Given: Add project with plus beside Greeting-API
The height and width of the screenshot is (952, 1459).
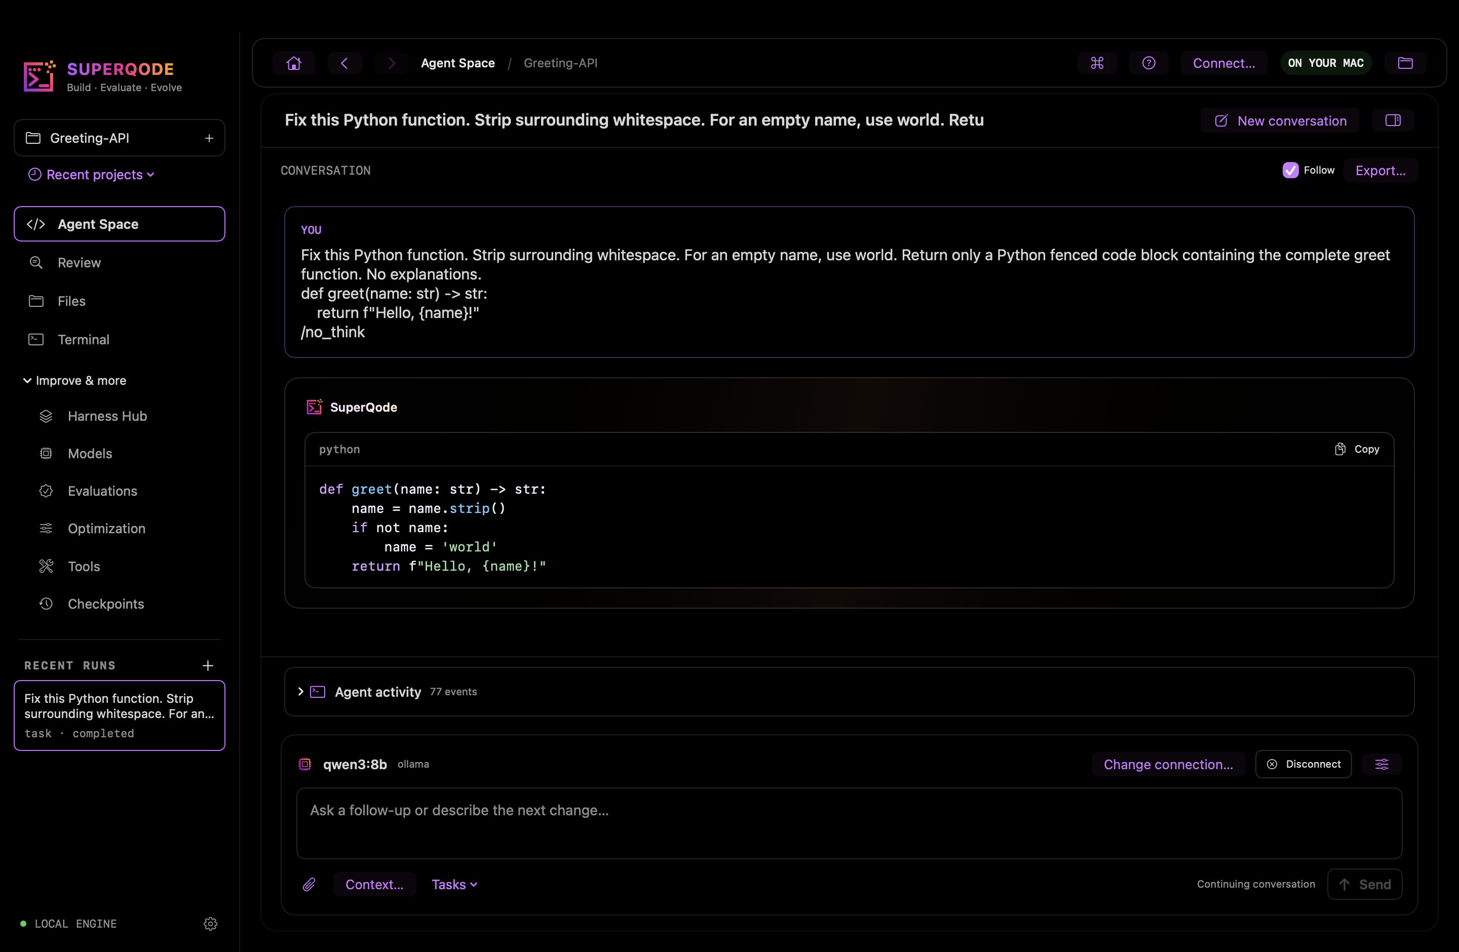Looking at the screenshot, I should click(209, 138).
